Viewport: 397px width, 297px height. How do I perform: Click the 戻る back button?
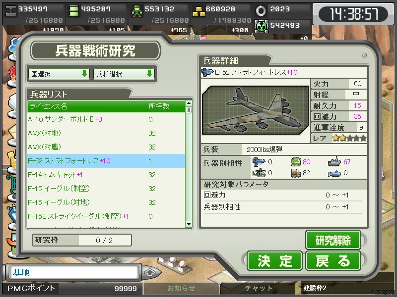pos(333,261)
